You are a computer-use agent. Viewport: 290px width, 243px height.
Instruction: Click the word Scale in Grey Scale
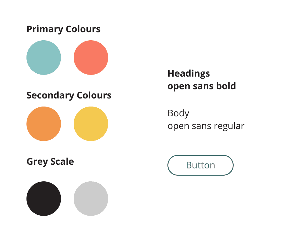point(62,162)
